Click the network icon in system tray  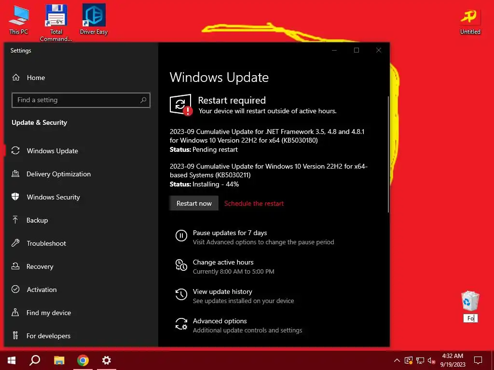(420, 360)
